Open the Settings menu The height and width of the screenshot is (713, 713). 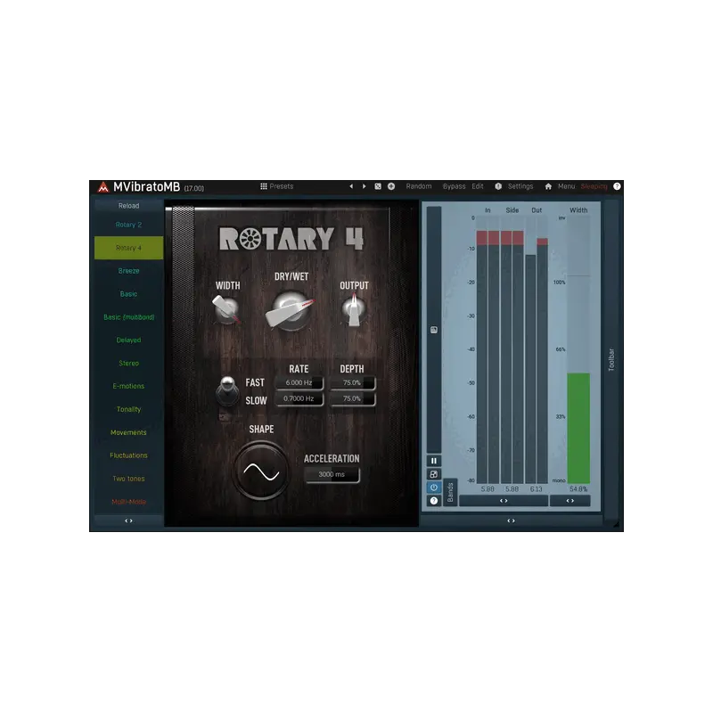point(520,186)
